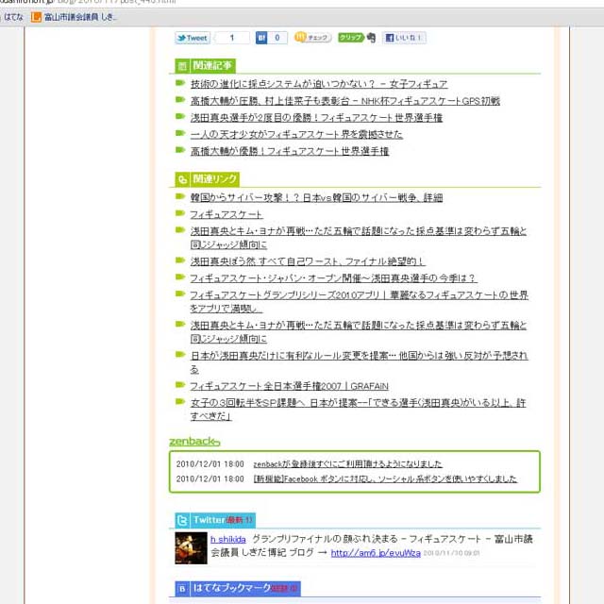Click the Facebook いいね! like button

click(x=404, y=38)
